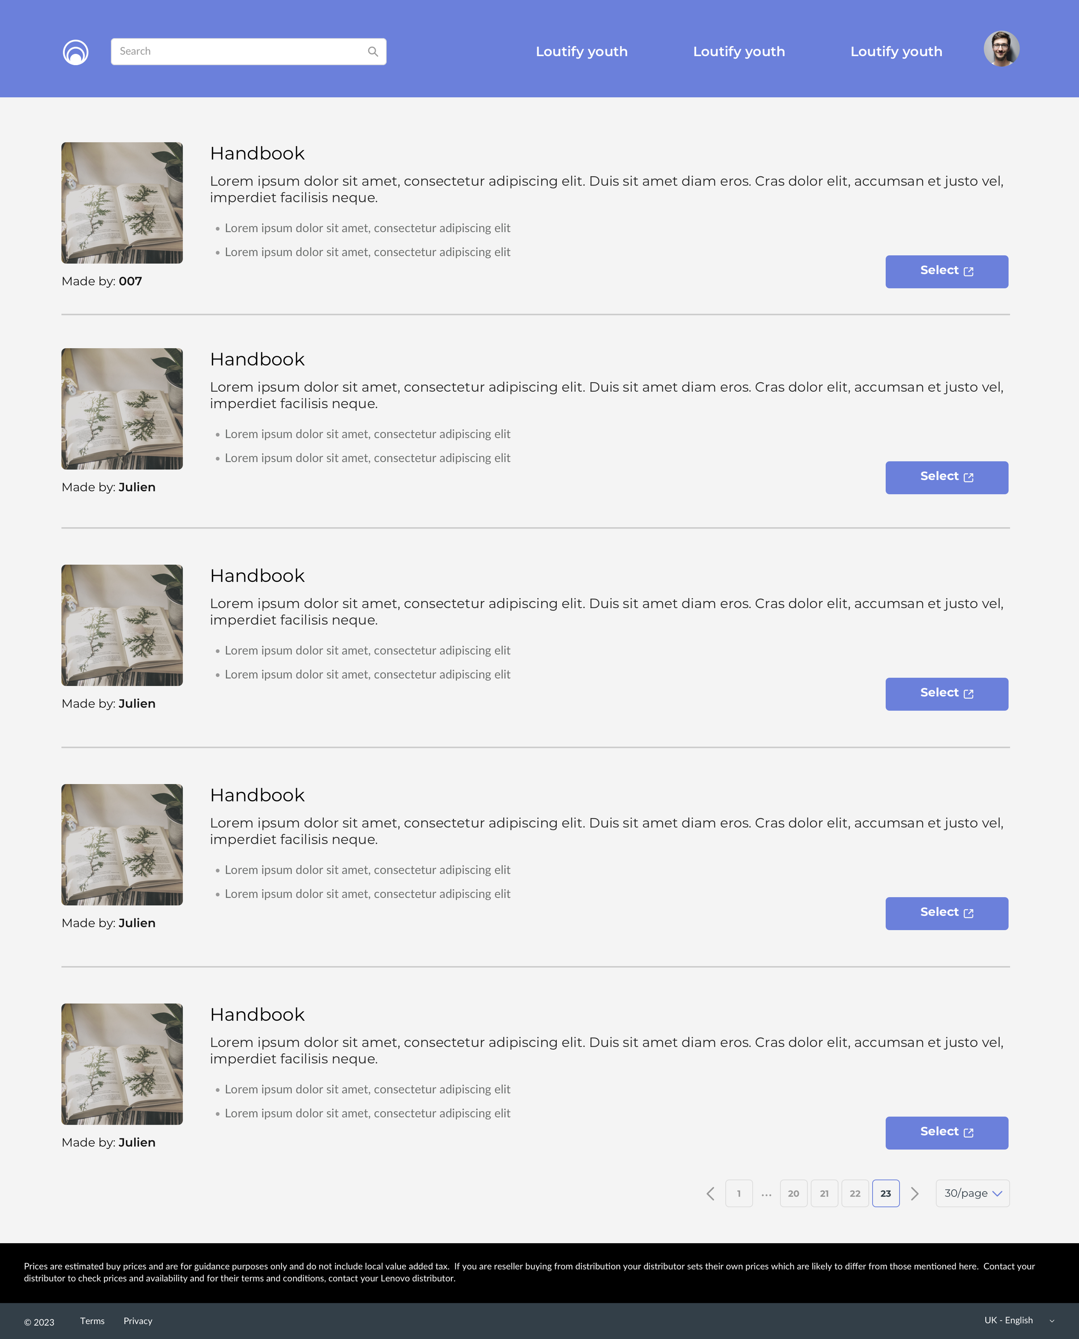This screenshot has height=1339, width=1079.
Task: Jump to page 1
Action: pyautogui.click(x=739, y=1193)
